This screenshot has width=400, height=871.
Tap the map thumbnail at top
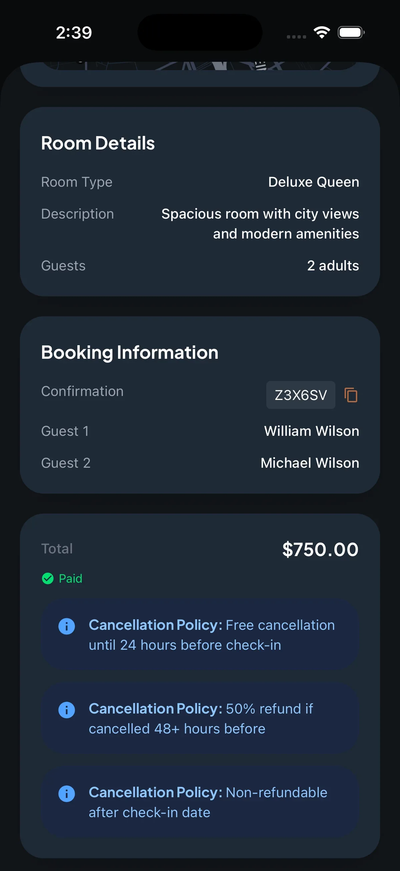click(x=200, y=66)
